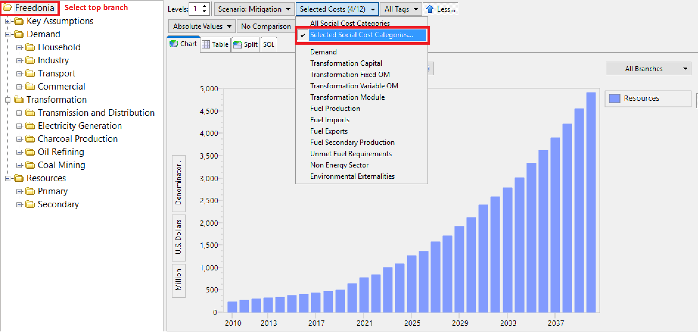Collapse the Demand branch
The image size is (698, 335).
8,35
